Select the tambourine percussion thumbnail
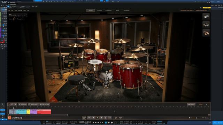The width and height of the screenshot is (223, 125). (206, 25)
